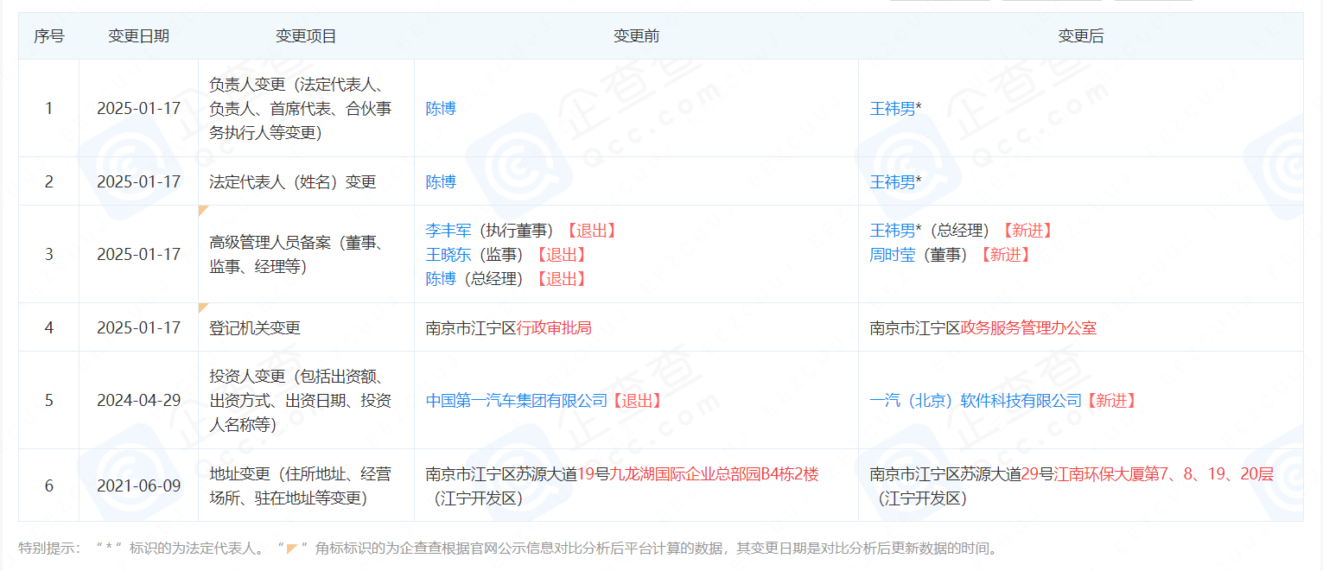Click serial number 3 cell

(49, 255)
